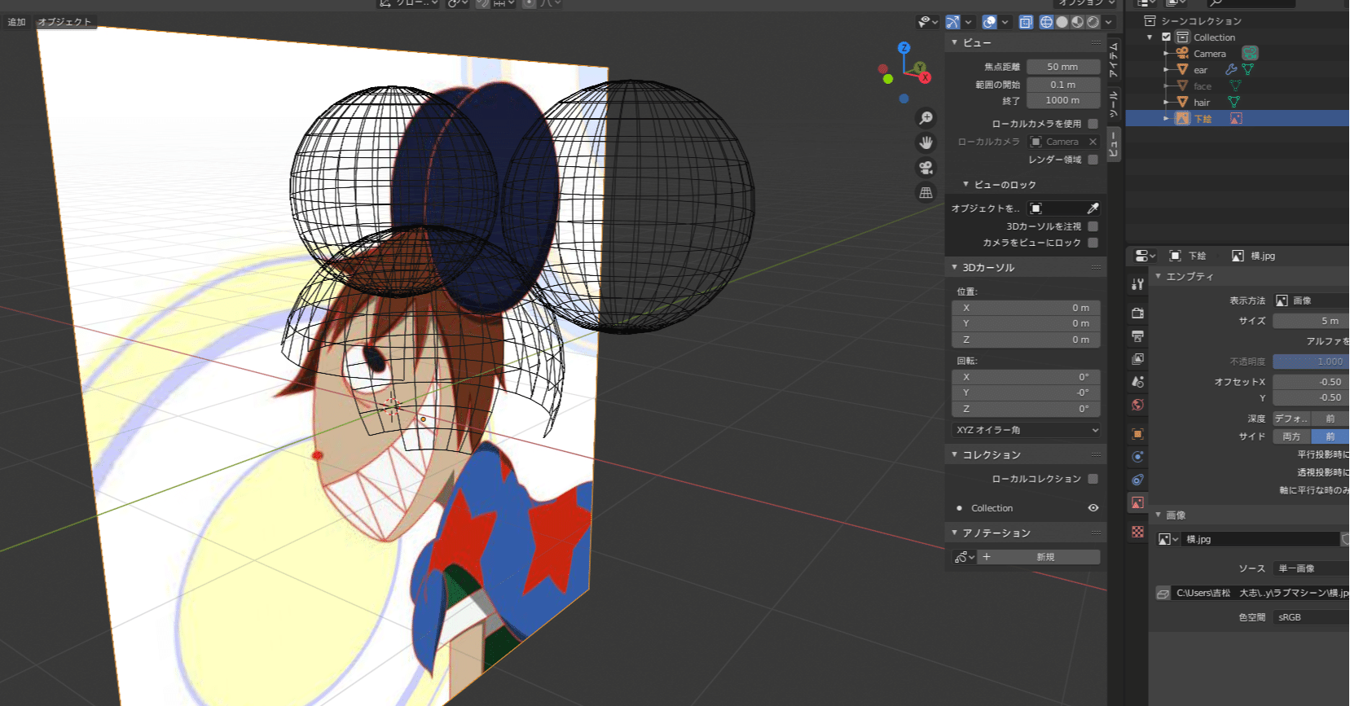Open the World properties tab
Image resolution: width=1350 pixels, height=706 pixels.
click(1137, 404)
